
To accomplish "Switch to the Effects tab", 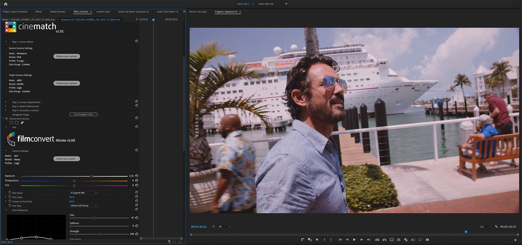I will pos(39,11).
